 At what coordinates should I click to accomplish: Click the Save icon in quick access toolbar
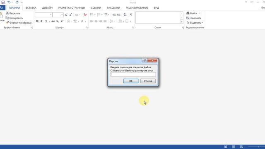[x=3, y=2]
